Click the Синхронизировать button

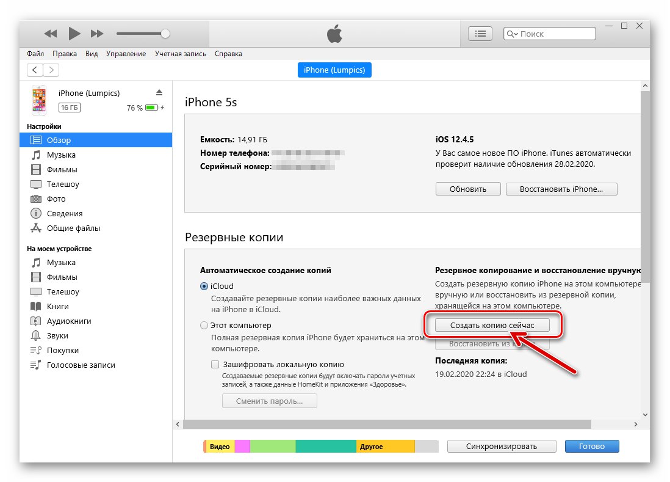(502, 446)
